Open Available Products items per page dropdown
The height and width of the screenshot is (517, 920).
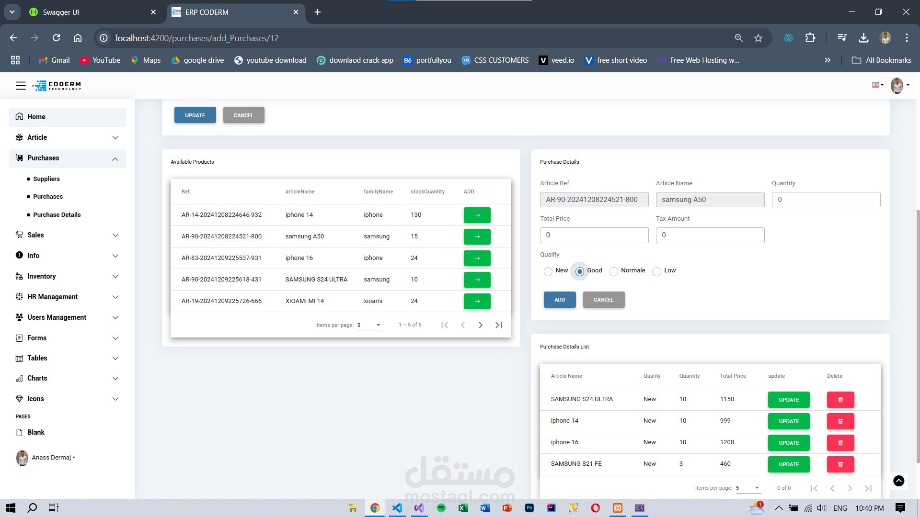pos(369,326)
